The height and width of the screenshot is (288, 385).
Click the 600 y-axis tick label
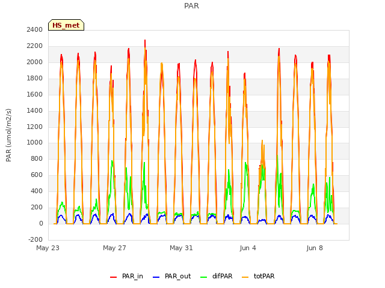coord(37,175)
